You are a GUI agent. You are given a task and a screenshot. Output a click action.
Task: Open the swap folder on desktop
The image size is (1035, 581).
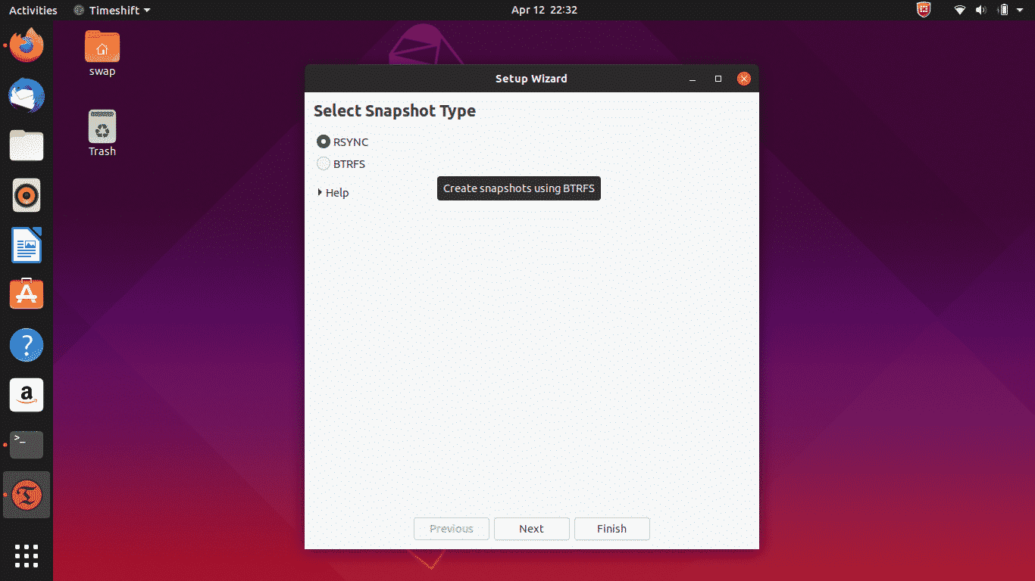click(x=102, y=53)
